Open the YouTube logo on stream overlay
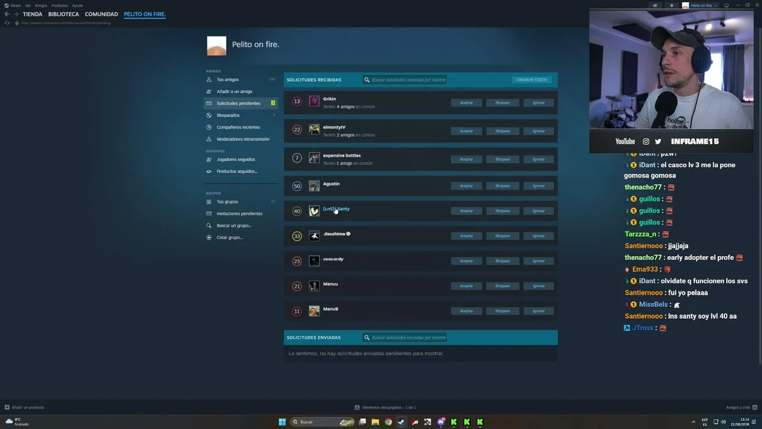This screenshot has height=429, width=762. [625, 142]
